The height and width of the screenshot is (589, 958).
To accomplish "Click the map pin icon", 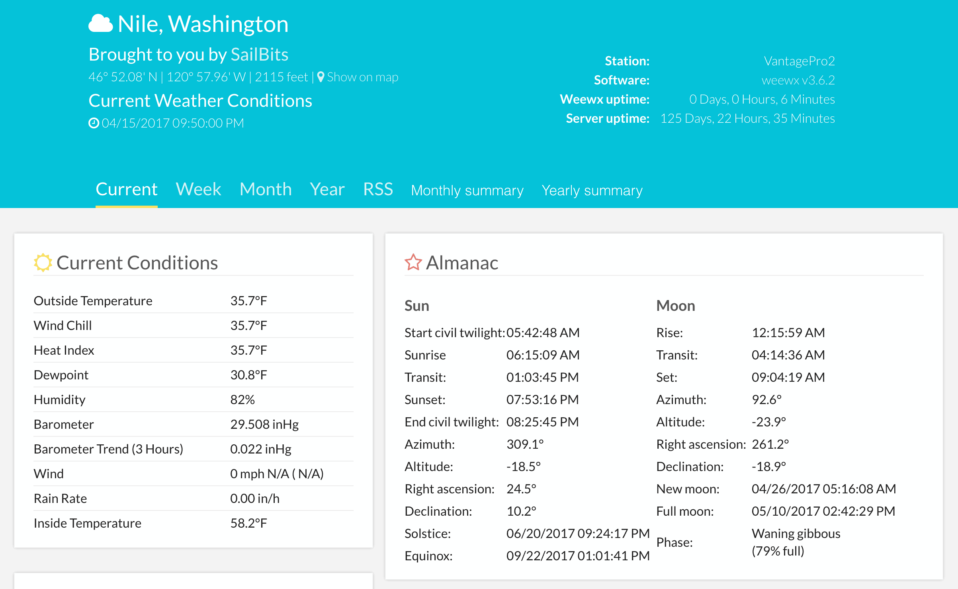I will (321, 77).
